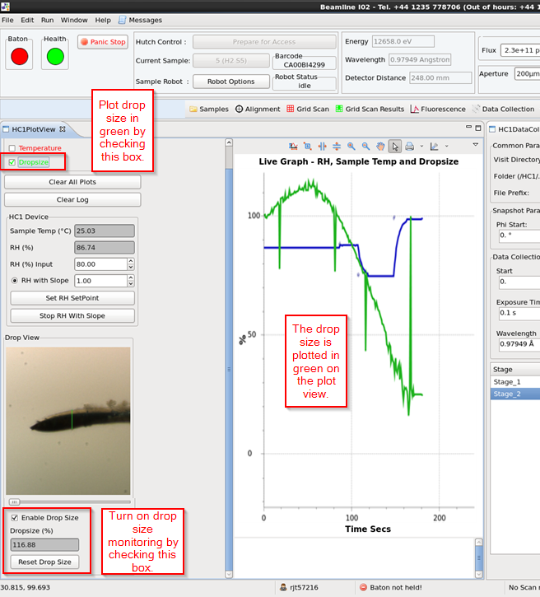Click the red Baton indicator

tap(20, 56)
